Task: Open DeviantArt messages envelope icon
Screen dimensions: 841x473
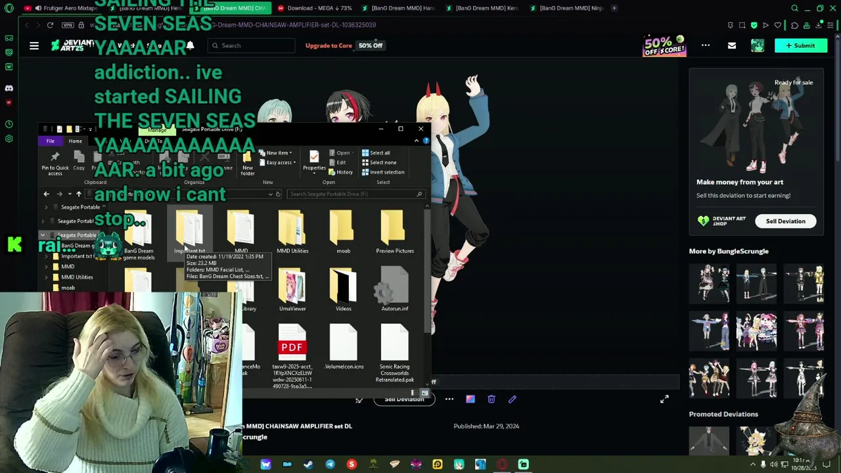Action: (x=732, y=45)
